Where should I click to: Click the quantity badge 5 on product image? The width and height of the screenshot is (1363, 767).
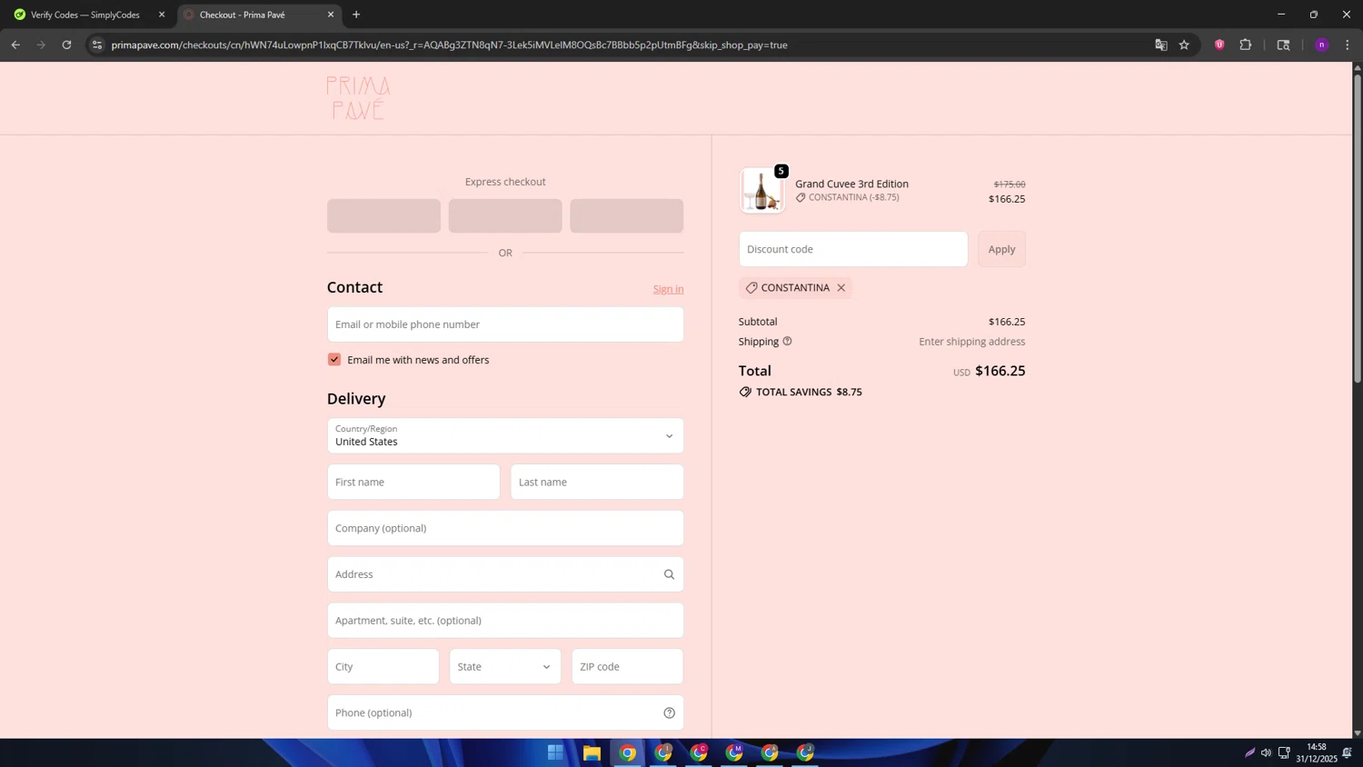(781, 171)
